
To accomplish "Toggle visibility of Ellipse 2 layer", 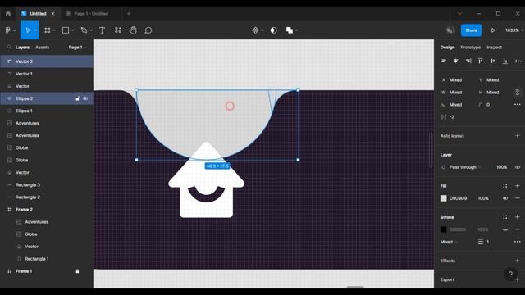I will [85, 98].
